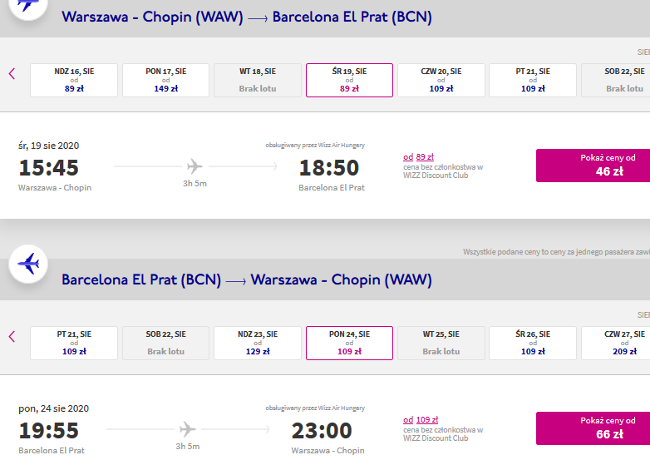Screen dimensions: 650x460
Task: Show earlier return dates with left chevron
Action: click(12, 336)
